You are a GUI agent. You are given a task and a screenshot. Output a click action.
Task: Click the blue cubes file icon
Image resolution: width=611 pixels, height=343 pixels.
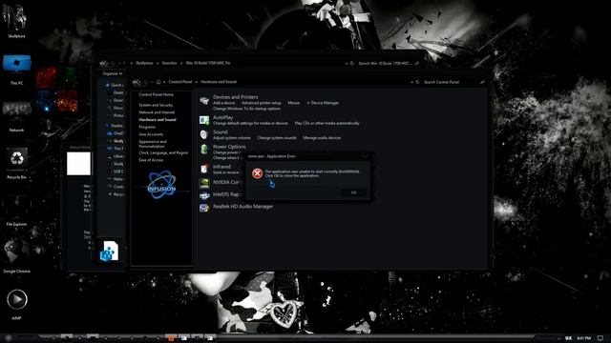(x=109, y=251)
